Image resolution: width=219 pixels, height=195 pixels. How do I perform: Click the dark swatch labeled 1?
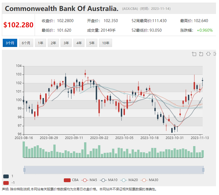(x=6, y=176)
